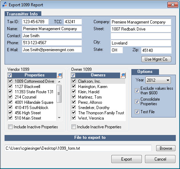Click the Properties list scroll down arrow
This screenshot has height=169, width=180.
pos(59,118)
